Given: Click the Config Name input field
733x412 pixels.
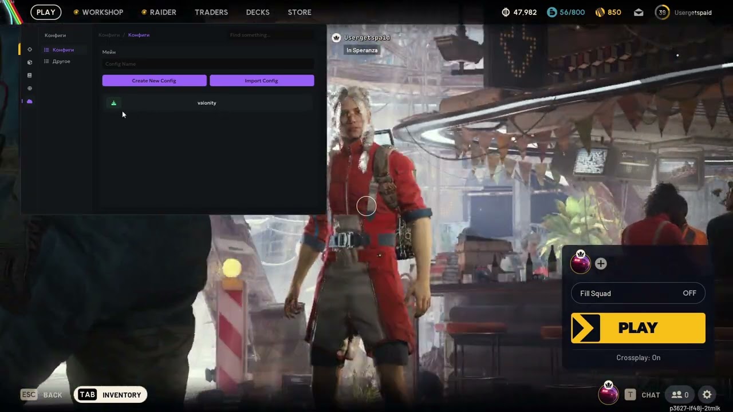Looking at the screenshot, I should click(208, 64).
